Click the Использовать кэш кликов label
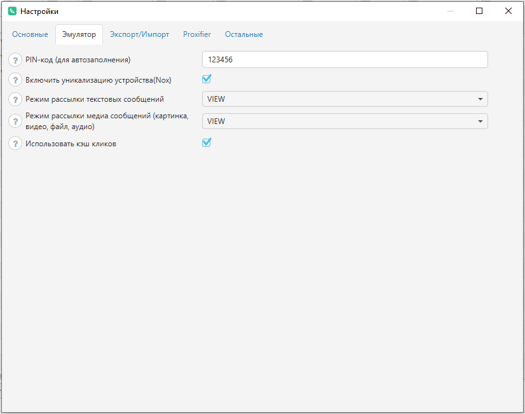This screenshot has height=414, width=525. (71, 144)
